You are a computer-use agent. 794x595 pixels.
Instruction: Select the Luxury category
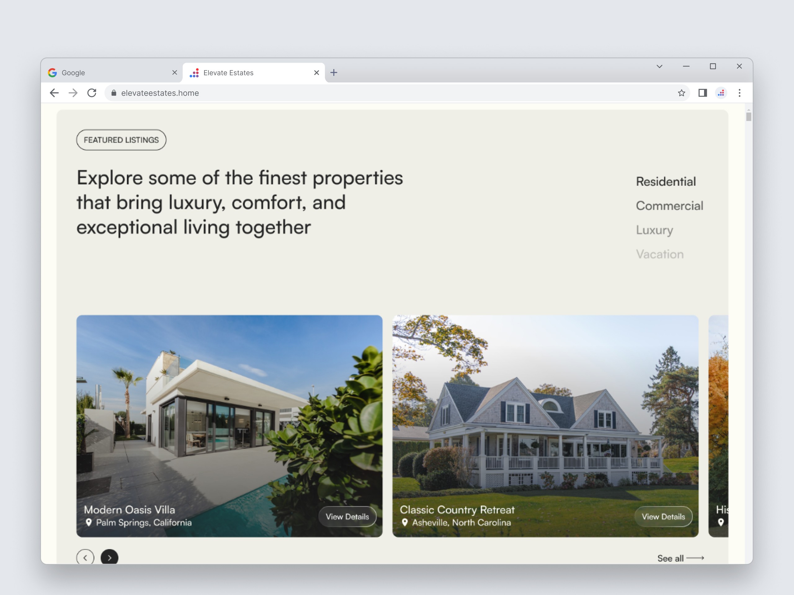(654, 230)
